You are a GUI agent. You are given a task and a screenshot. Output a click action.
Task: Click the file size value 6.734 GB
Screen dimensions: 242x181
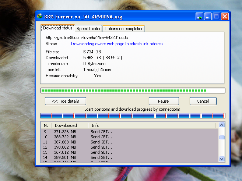click(92, 52)
